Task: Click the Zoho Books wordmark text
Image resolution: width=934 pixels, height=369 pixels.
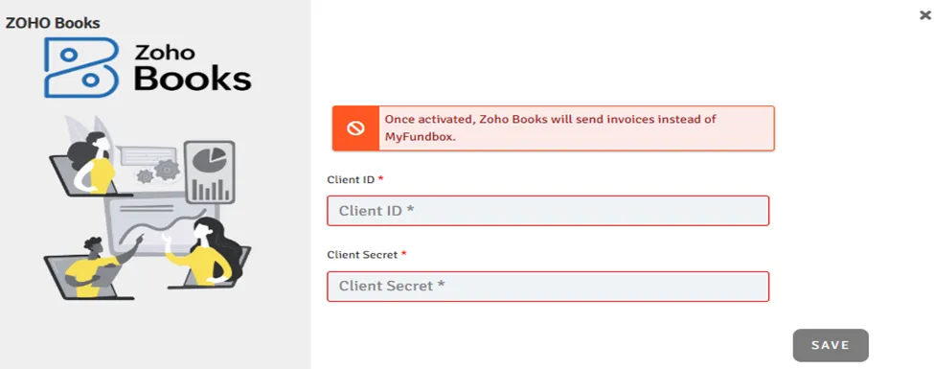Action: click(x=192, y=67)
